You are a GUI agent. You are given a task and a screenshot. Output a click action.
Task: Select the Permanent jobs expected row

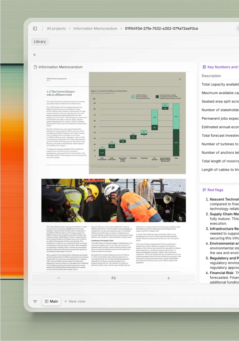pos(220,118)
